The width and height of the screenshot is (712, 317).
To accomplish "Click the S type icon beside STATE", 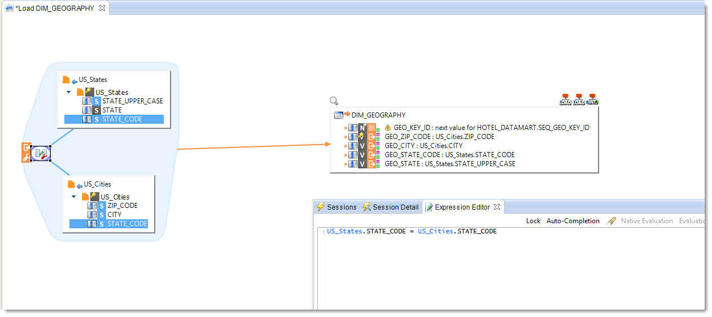I will click(x=97, y=110).
